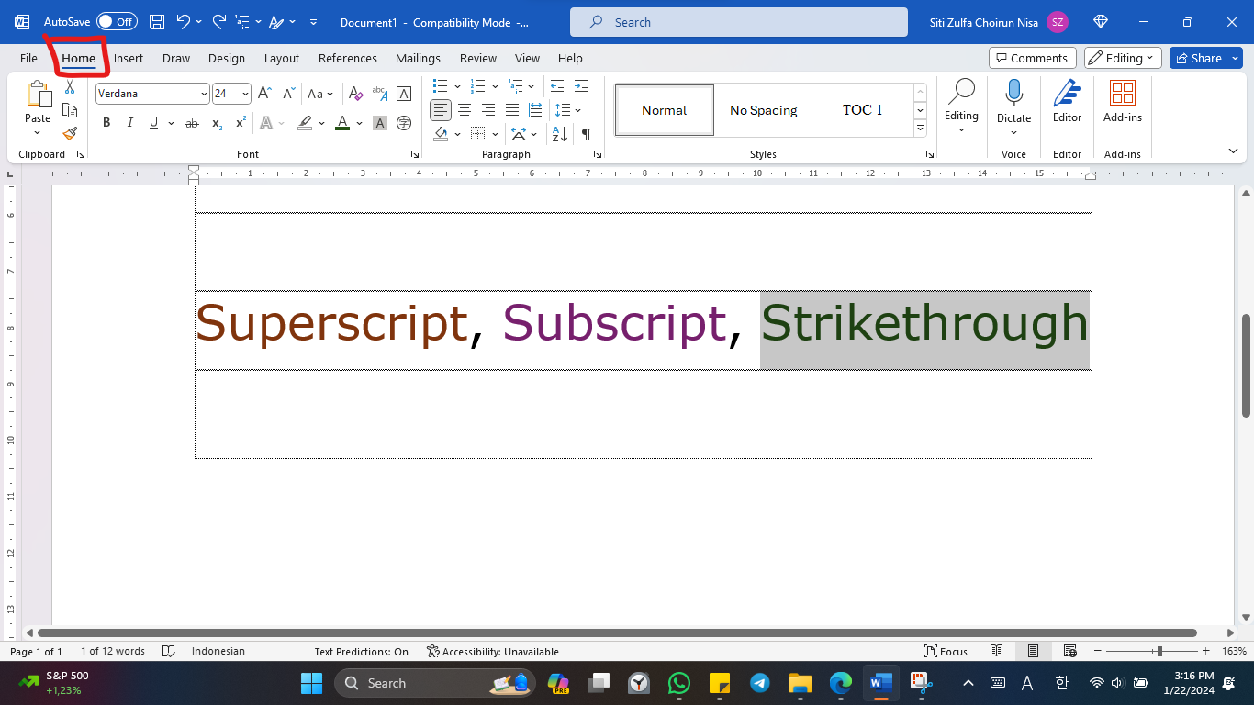Center align the paragraph
The width and height of the screenshot is (1254, 705).
[x=465, y=110]
